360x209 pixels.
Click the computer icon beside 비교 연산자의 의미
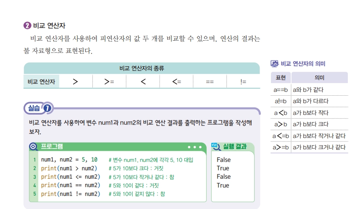pyautogui.click(x=274, y=63)
